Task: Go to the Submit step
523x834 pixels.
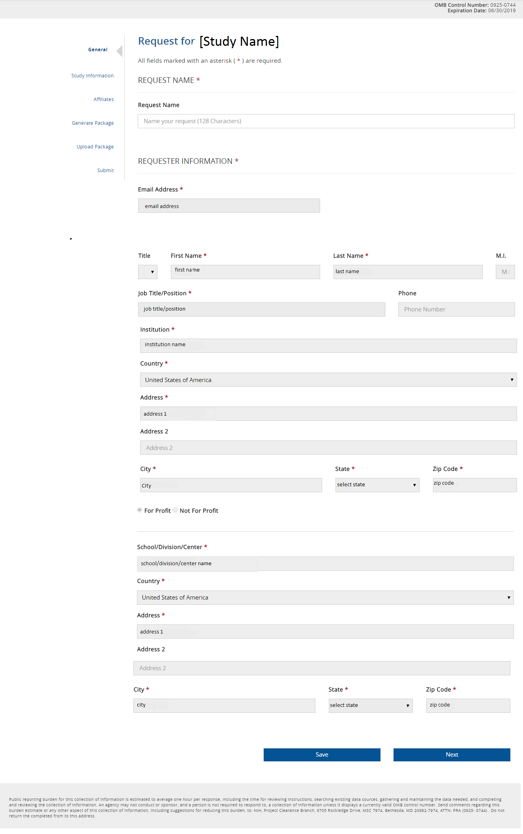Action: coord(105,171)
